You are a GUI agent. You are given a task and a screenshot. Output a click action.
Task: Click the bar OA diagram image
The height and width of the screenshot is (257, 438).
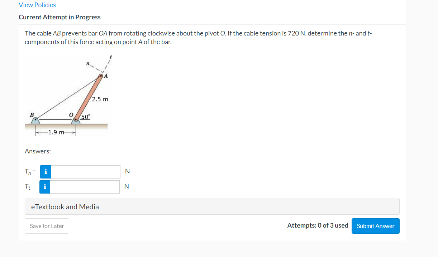point(67,95)
